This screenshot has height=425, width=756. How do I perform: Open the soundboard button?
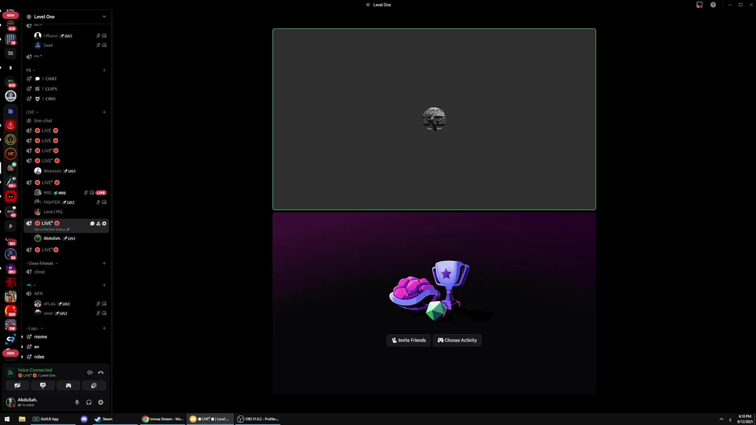93,385
